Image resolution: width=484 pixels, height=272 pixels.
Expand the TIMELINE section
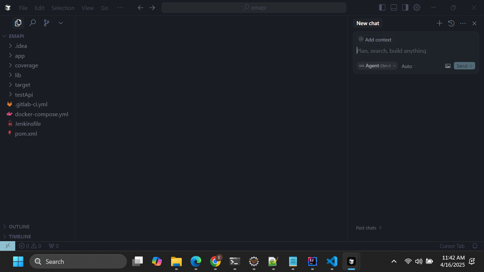coord(38,237)
